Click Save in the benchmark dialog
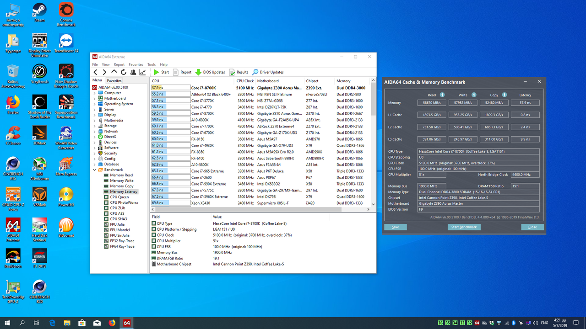586x329 pixels. tap(396, 227)
